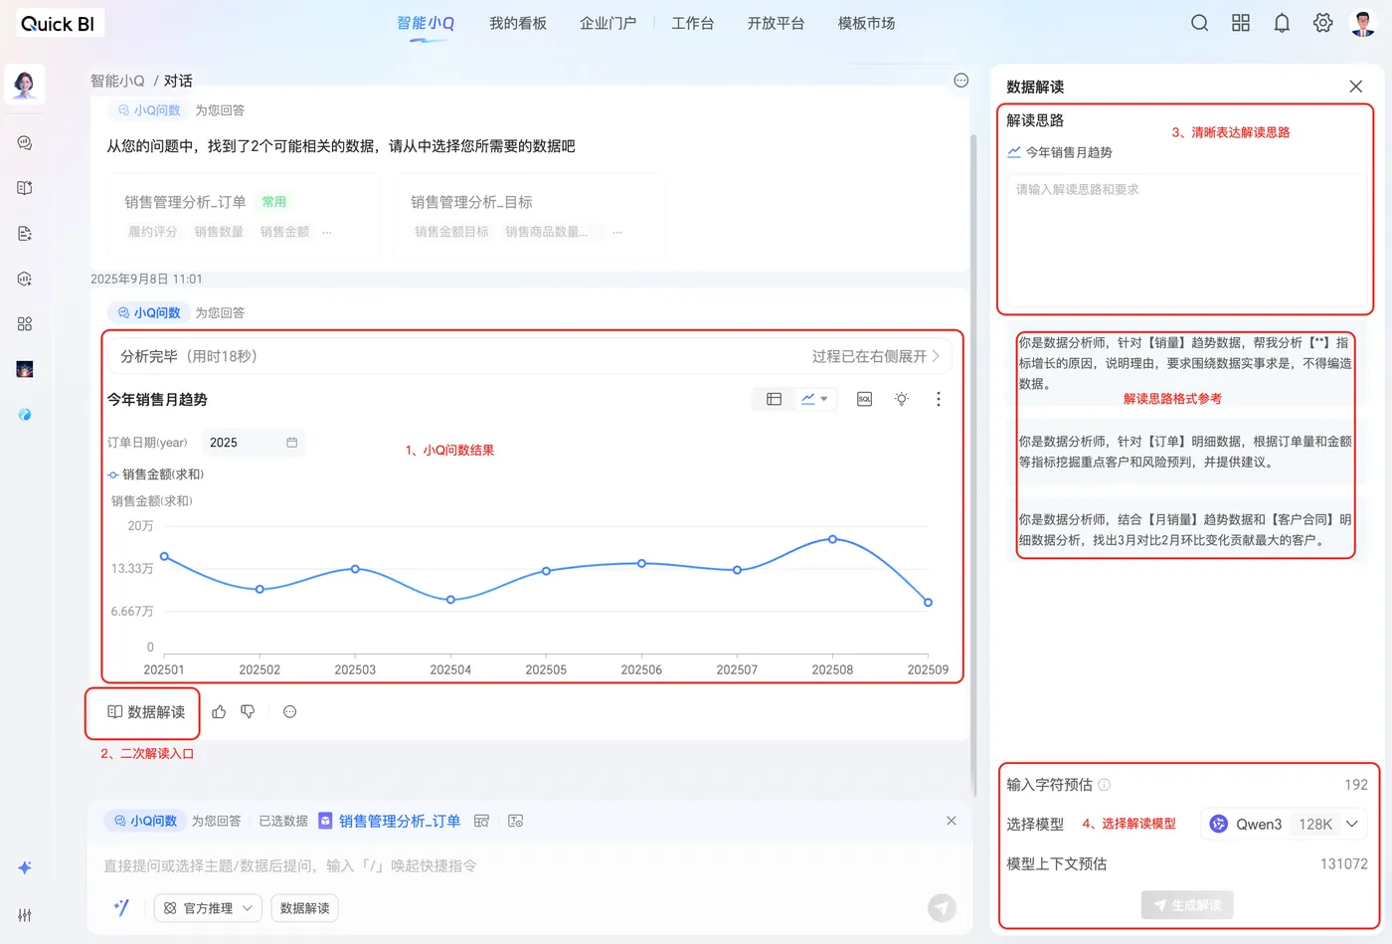Open the four-shapes apps icon in left sidebar

(25, 324)
